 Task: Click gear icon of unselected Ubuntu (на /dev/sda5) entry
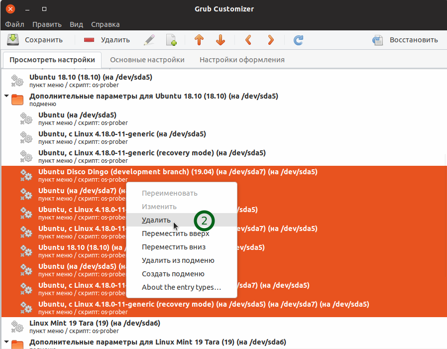pyautogui.click(x=26, y=118)
